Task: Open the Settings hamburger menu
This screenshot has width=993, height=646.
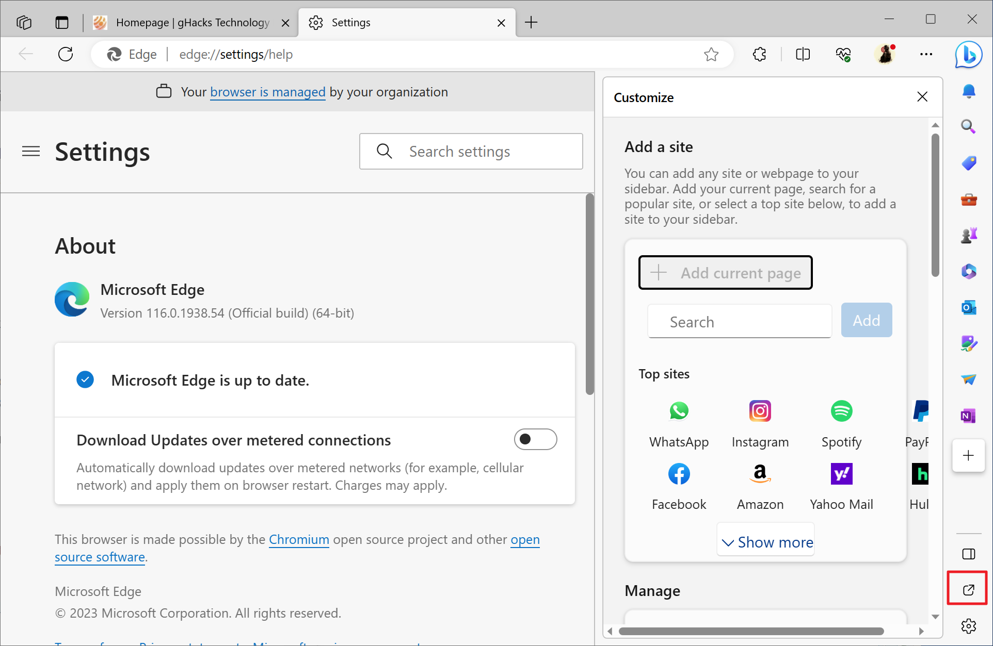Action: [30, 151]
